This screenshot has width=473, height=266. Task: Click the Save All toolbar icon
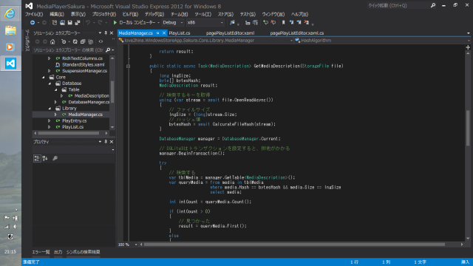tap(78, 23)
